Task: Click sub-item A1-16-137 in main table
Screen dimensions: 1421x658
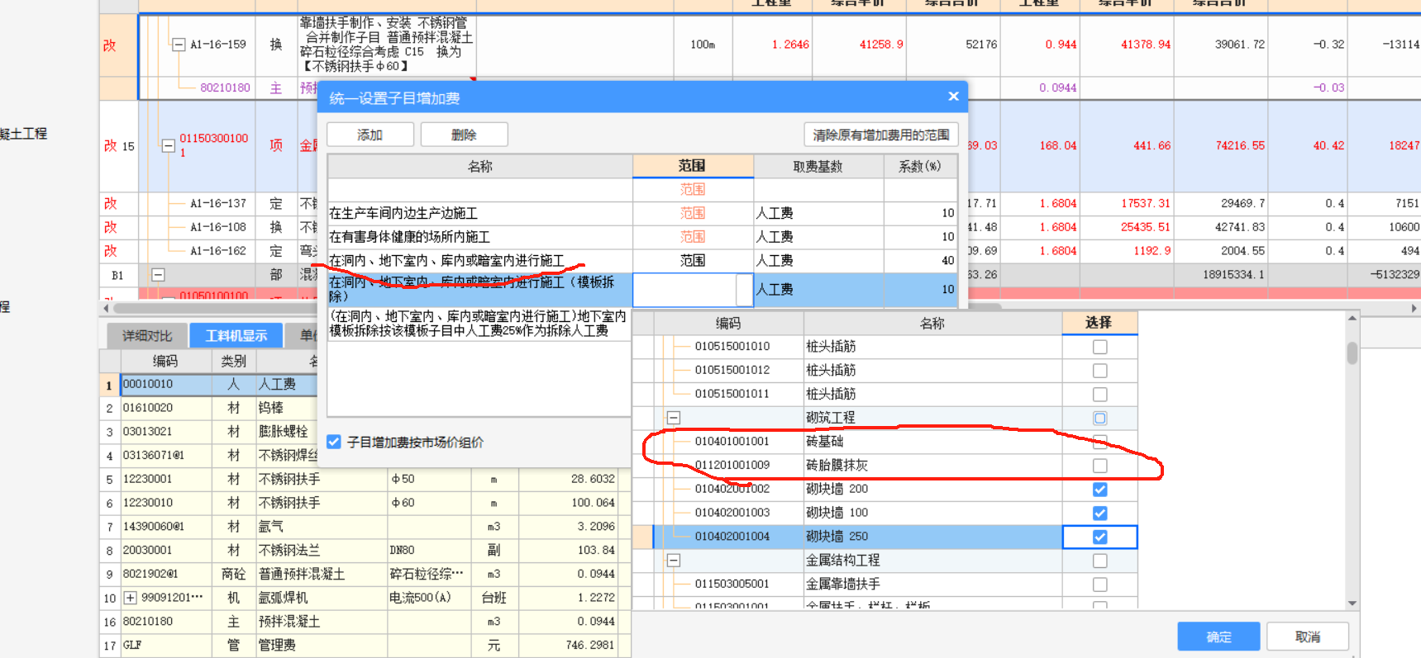Action: pos(218,203)
